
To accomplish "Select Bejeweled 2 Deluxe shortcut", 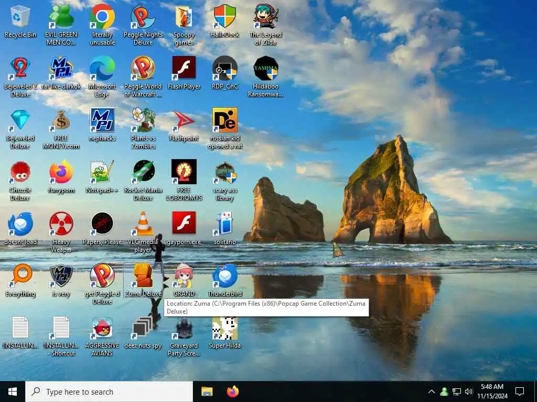I will (x=20, y=76).
